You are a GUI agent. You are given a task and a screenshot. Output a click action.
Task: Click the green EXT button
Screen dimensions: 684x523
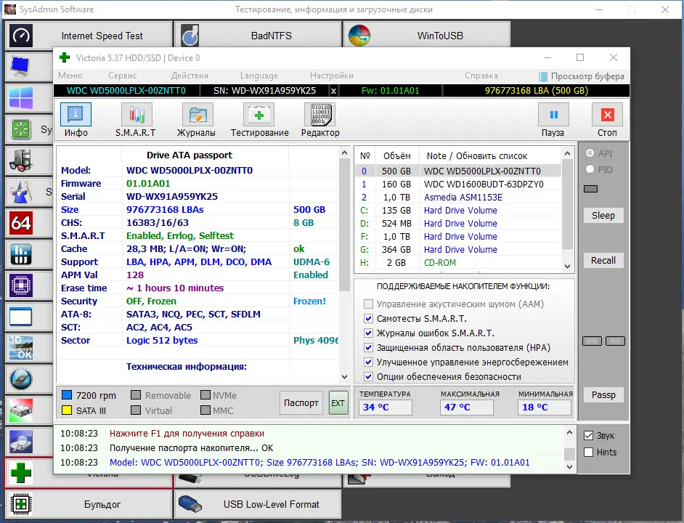pos(338,403)
